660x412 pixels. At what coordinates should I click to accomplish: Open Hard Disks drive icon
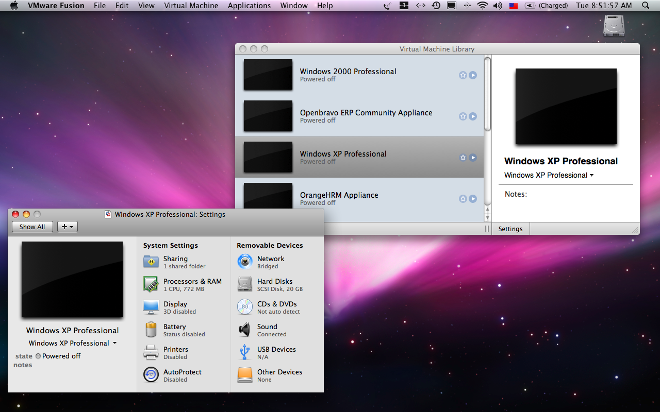(x=245, y=284)
